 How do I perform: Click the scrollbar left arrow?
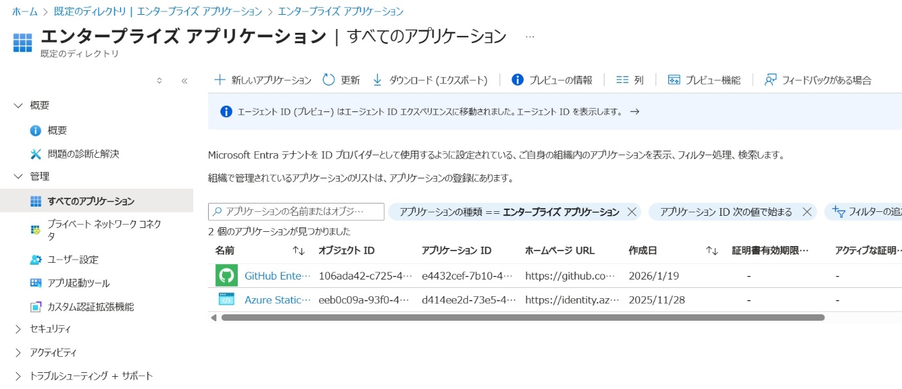(x=213, y=318)
